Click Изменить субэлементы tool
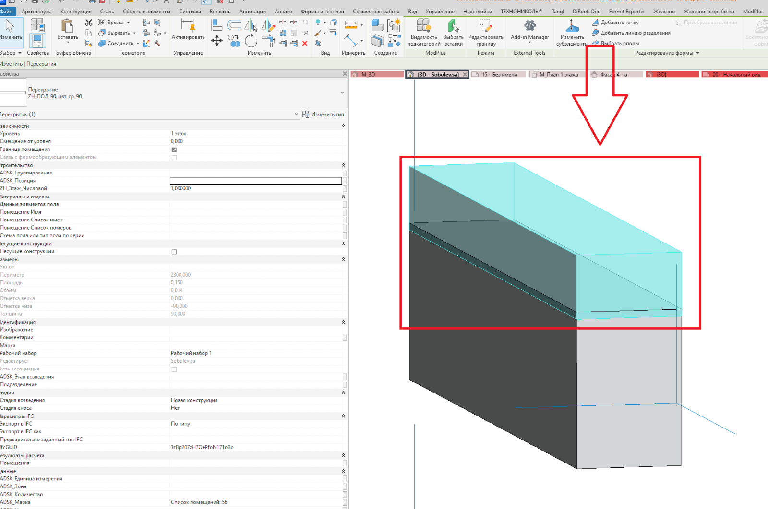The width and height of the screenshot is (768, 509). (x=572, y=33)
